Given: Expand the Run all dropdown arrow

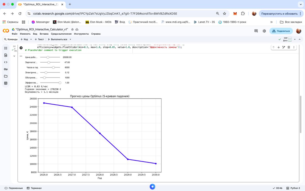Looking at the screenshot, I should coord(70,39).
